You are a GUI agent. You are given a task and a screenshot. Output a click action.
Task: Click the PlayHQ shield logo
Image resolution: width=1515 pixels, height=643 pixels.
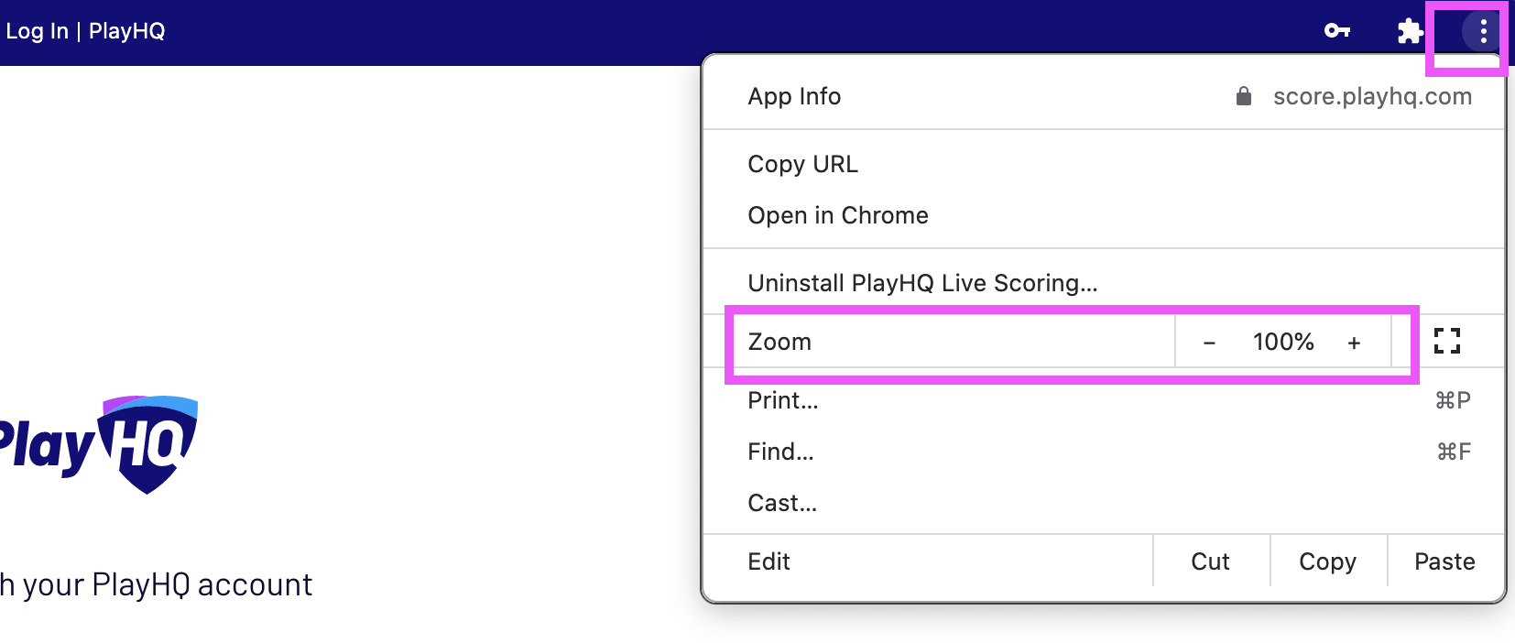[x=148, y=444]
